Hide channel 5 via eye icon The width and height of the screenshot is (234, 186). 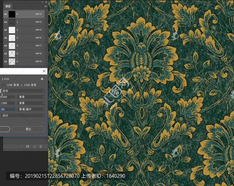pyautogui.click(x=6, y=53)
